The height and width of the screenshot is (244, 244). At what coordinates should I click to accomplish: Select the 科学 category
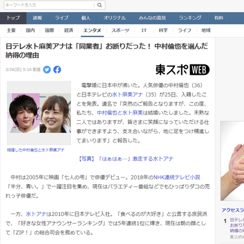163,31
